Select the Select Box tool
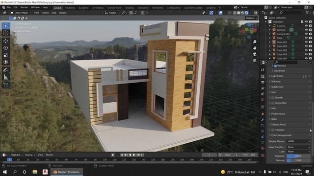This screenshot has width=314, height=176. (x=5, y=26)
